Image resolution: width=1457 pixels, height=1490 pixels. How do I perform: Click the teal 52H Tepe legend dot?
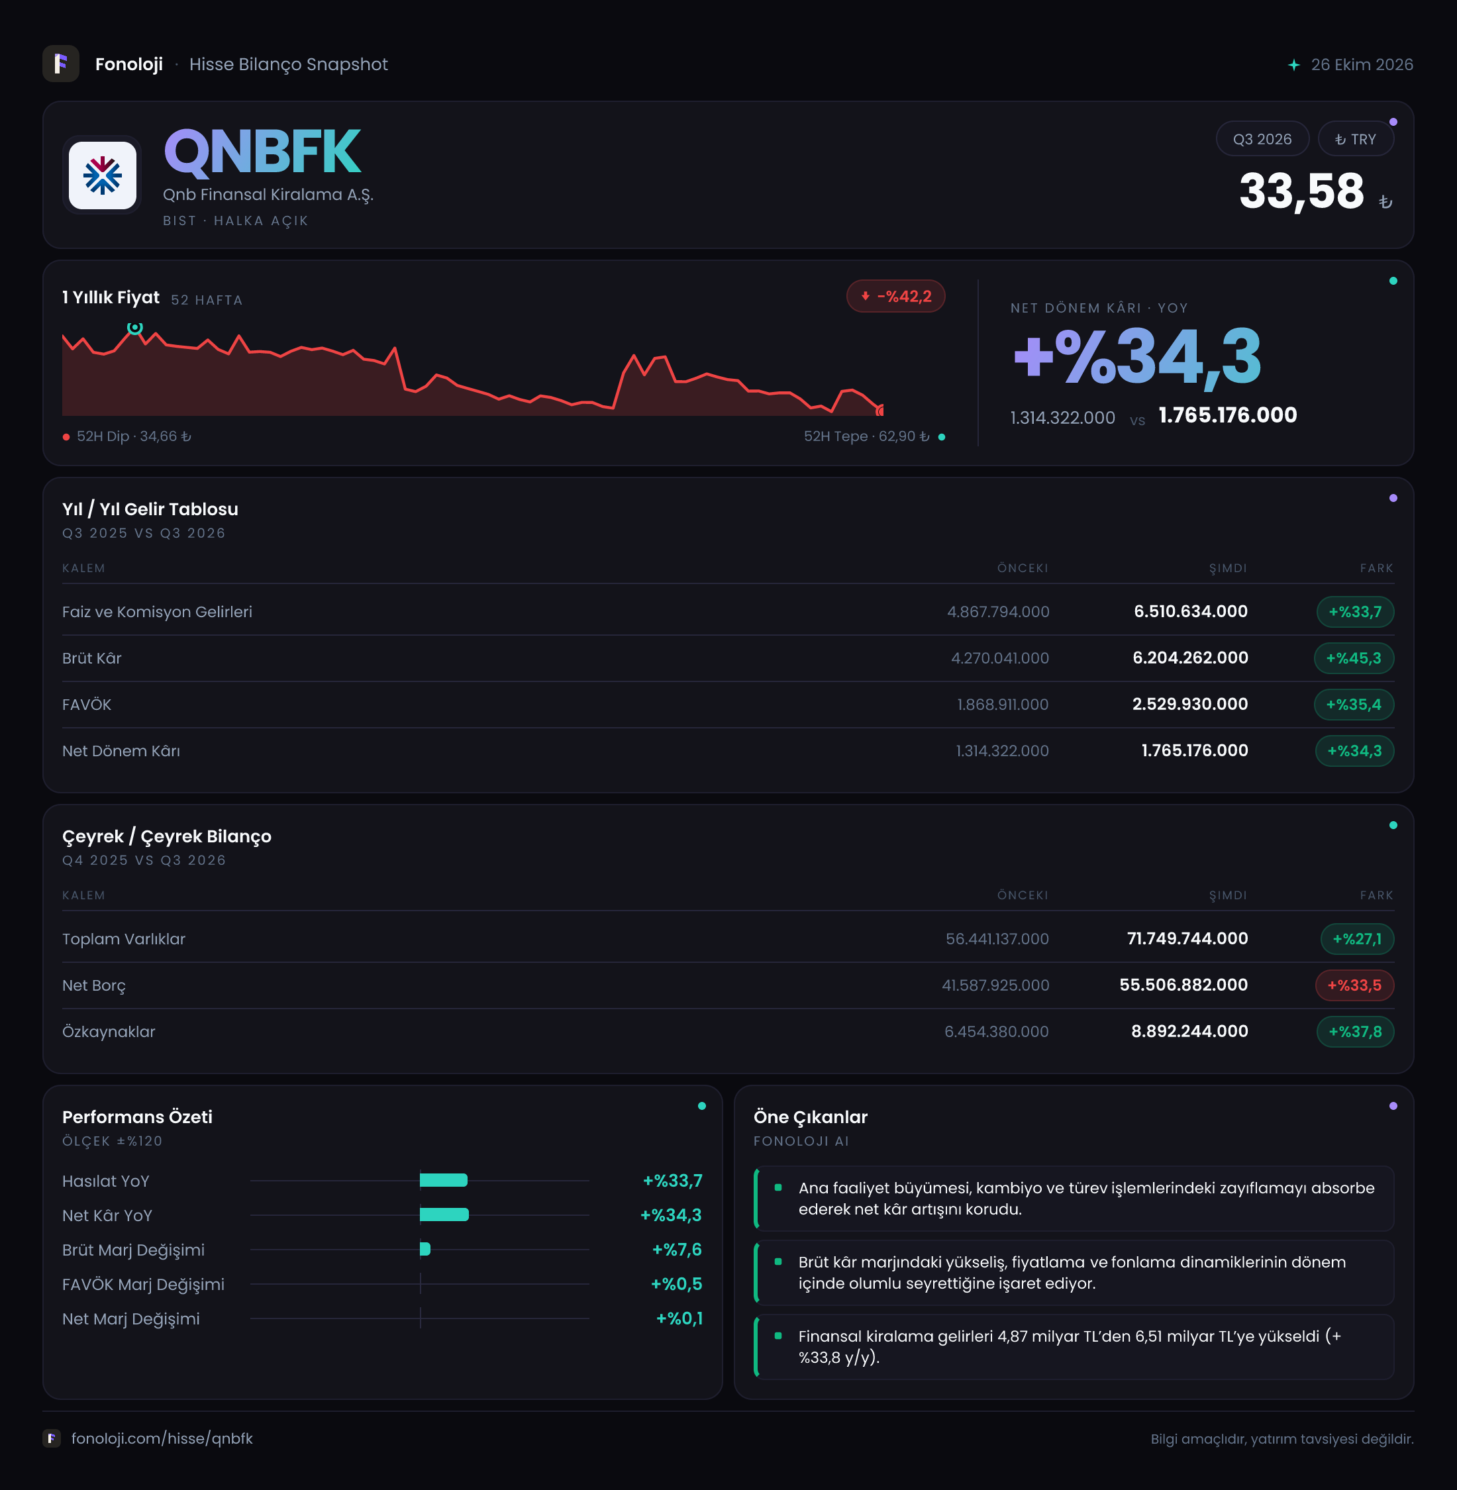pos(941,437)
